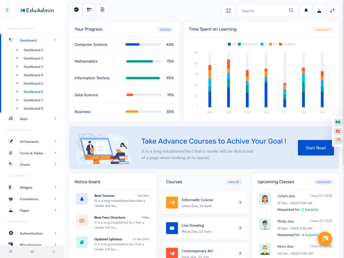Select the Apps grid icon in the sidebar
344x258 pixels.
click(10, 118)
